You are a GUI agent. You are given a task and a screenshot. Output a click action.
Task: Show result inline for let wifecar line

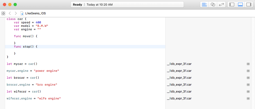248,92
